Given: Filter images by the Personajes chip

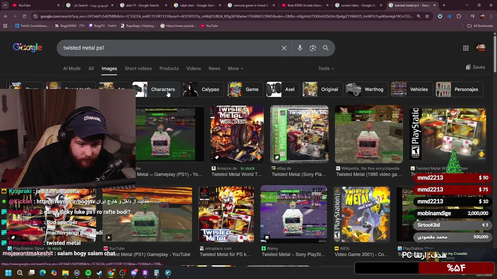Looking at the screenshot, I should [x=459, y=90].
